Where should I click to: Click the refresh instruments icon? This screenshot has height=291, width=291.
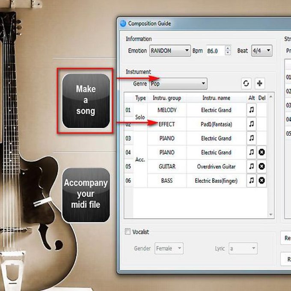tap(246, 83)
